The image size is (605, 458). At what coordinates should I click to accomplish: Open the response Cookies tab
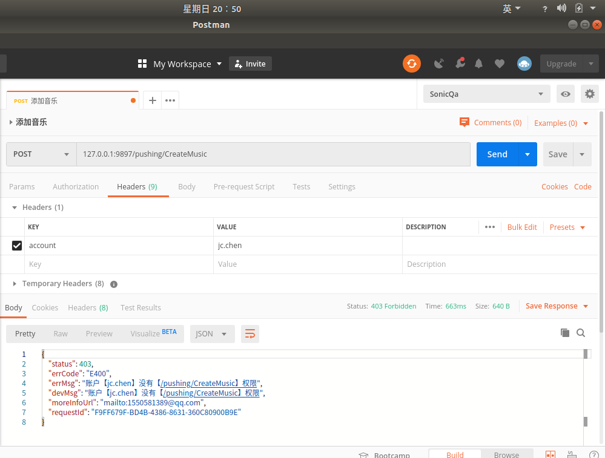pyautogui.click(x=45, y=307)
